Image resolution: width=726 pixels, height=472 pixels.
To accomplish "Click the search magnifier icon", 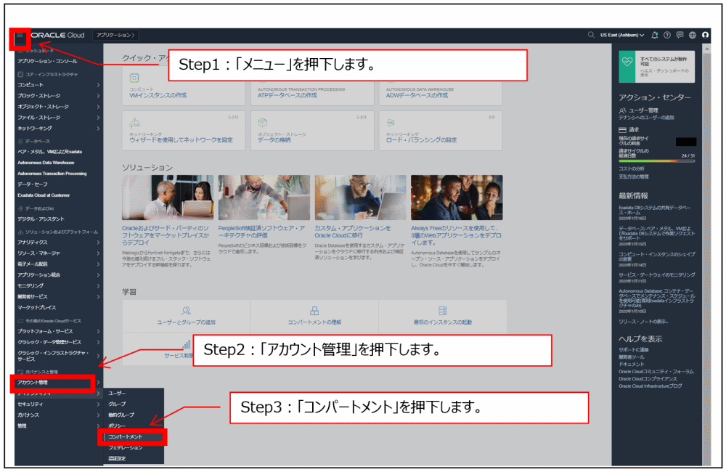I will (591, 35).
